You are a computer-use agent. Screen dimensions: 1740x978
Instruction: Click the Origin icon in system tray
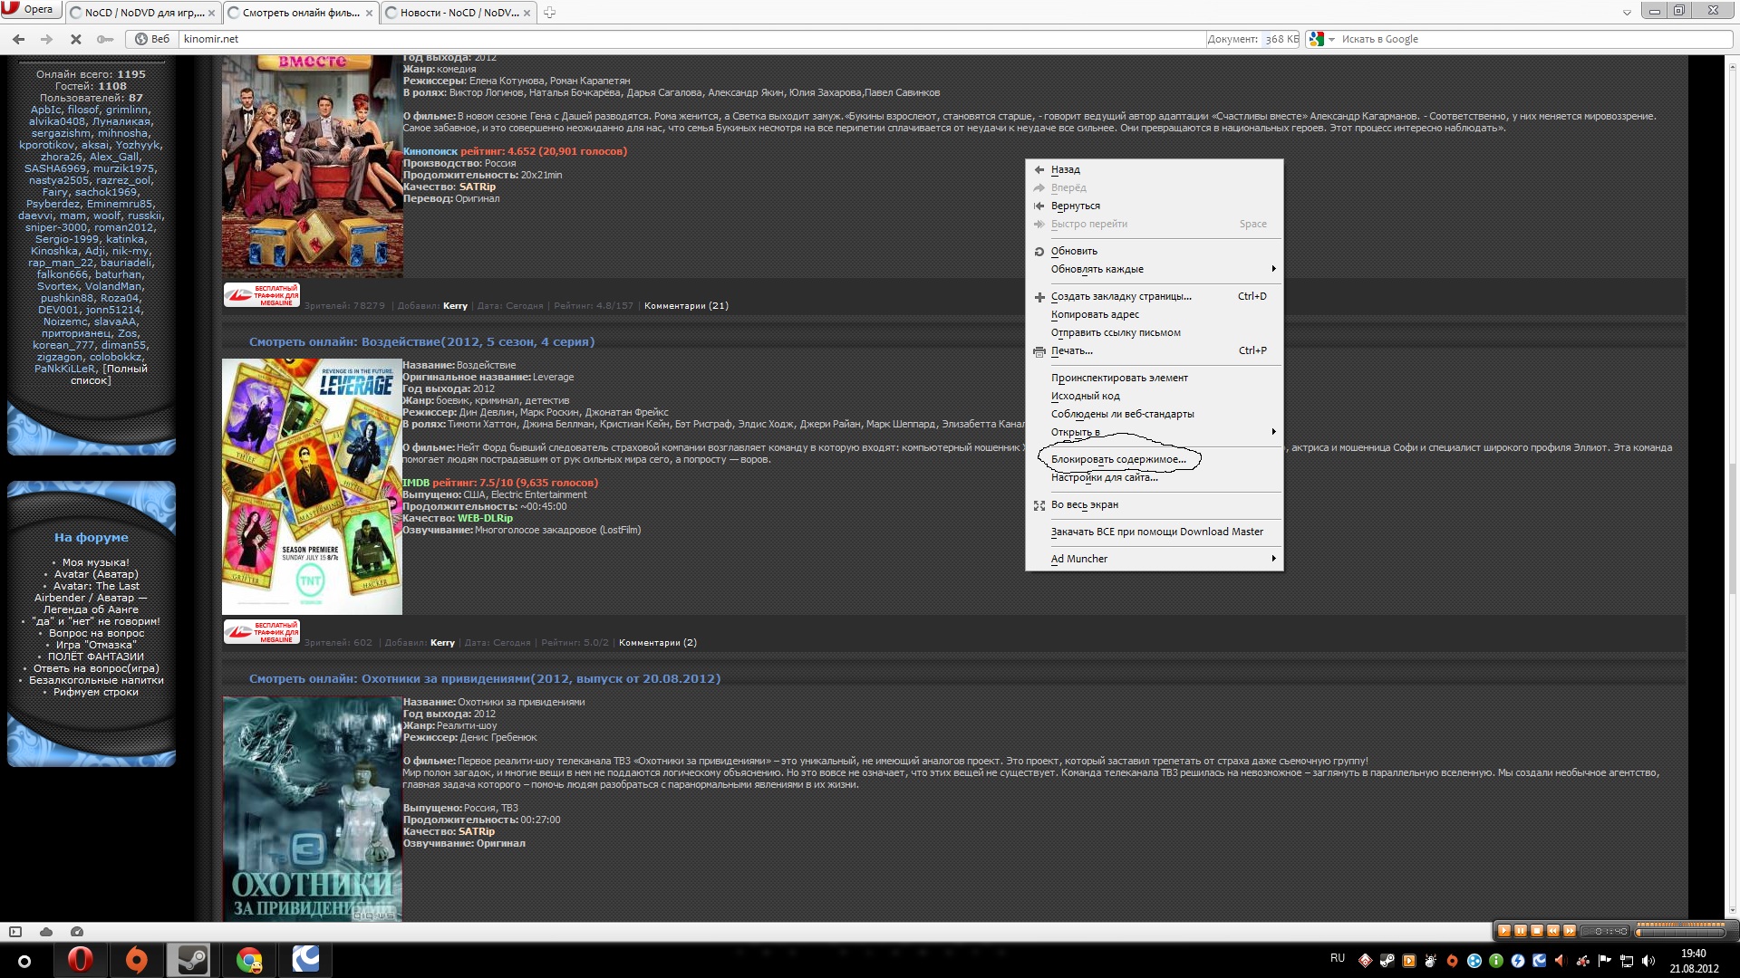click(x=1452, y=961)
